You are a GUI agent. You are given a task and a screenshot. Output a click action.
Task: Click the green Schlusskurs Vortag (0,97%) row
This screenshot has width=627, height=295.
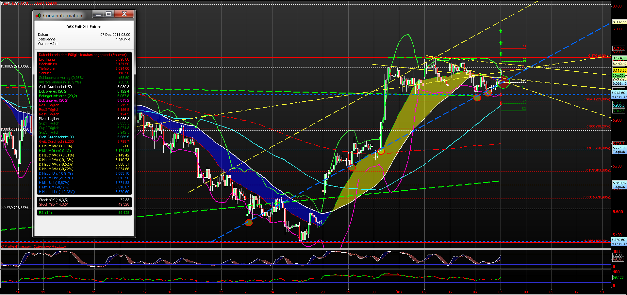click(x=61, y=78)
